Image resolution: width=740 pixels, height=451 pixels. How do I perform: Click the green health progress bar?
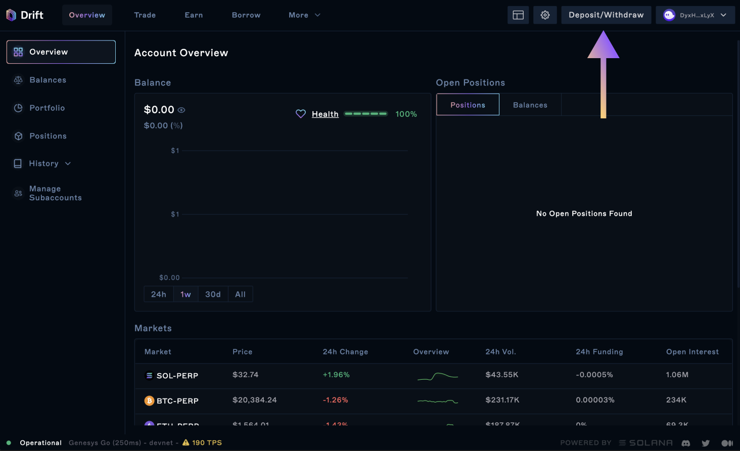click(x=366, y=114)
